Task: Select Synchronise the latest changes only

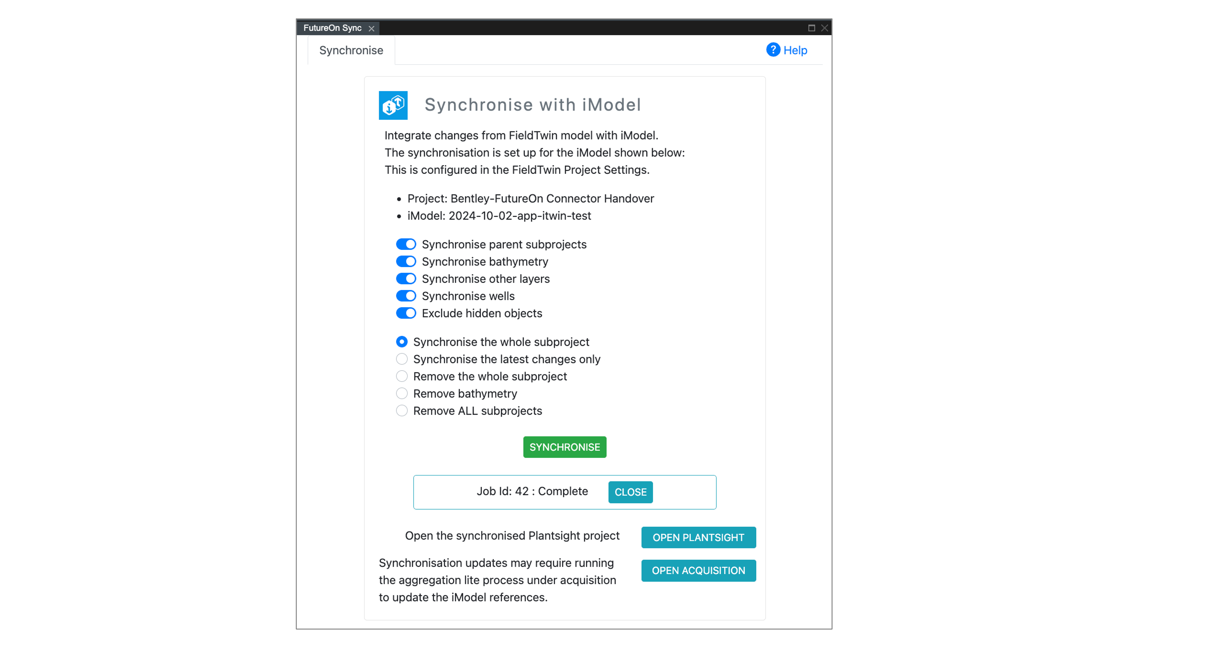Action: point(402,359)
